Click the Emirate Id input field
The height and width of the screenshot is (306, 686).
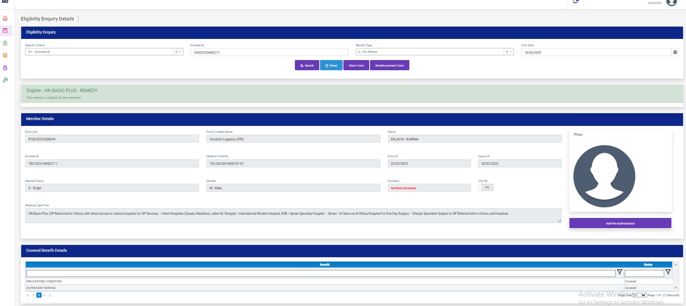269,52
